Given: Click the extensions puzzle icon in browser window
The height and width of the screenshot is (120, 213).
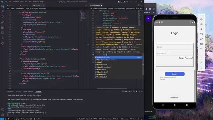Looking at the screenshot, I should coord(146,9).
